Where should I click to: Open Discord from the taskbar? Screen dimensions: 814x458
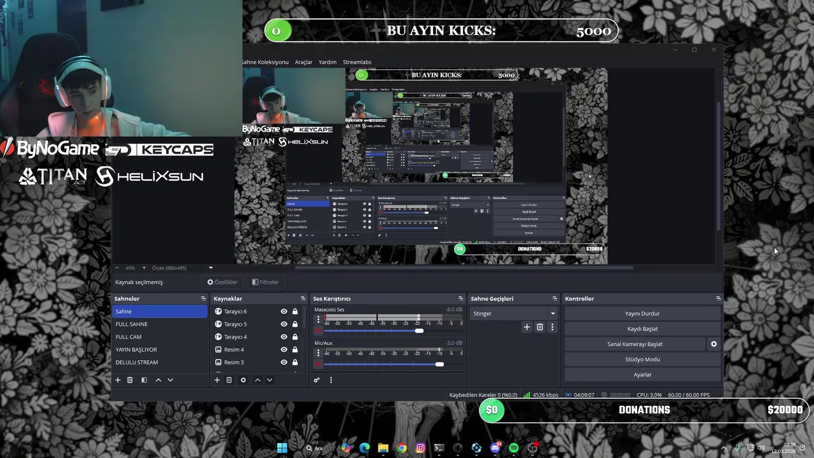click(x=495, y=448)
